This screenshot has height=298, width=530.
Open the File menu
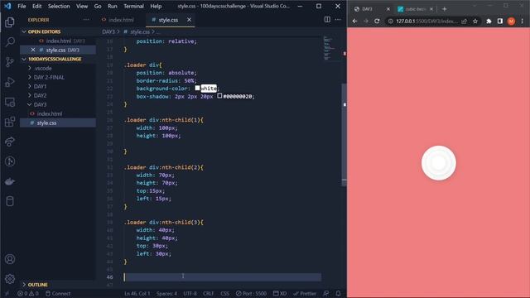(x=22, y=6)
